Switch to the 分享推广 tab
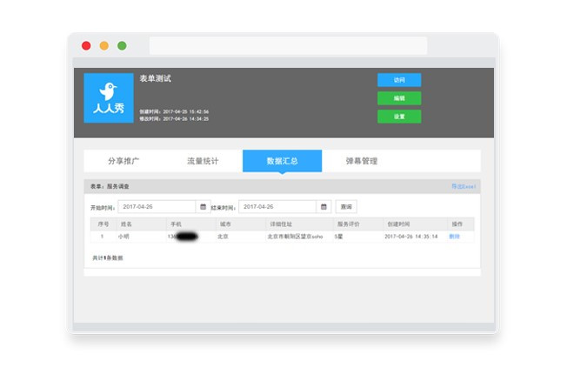 [123, 161]
